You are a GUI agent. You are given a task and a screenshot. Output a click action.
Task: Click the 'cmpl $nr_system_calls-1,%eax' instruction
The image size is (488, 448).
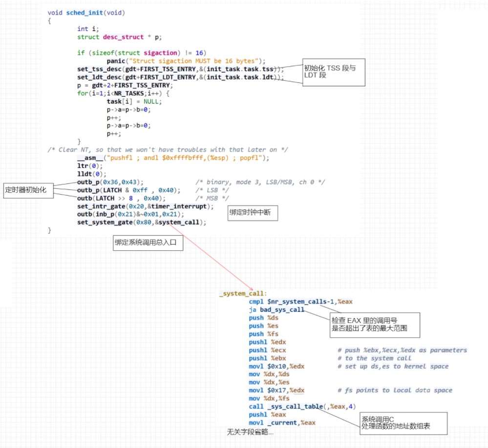tap(300, 302)
